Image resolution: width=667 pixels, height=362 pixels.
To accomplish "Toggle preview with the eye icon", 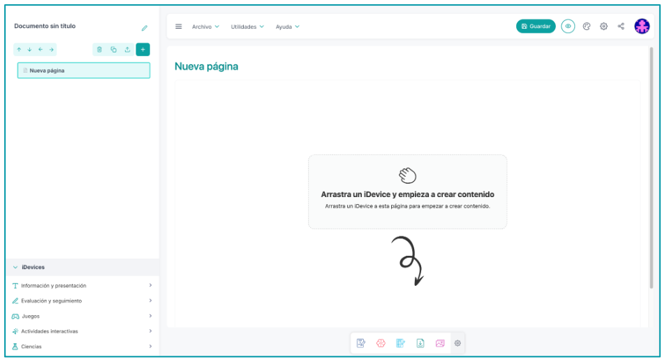I will (x=568, y=27).
